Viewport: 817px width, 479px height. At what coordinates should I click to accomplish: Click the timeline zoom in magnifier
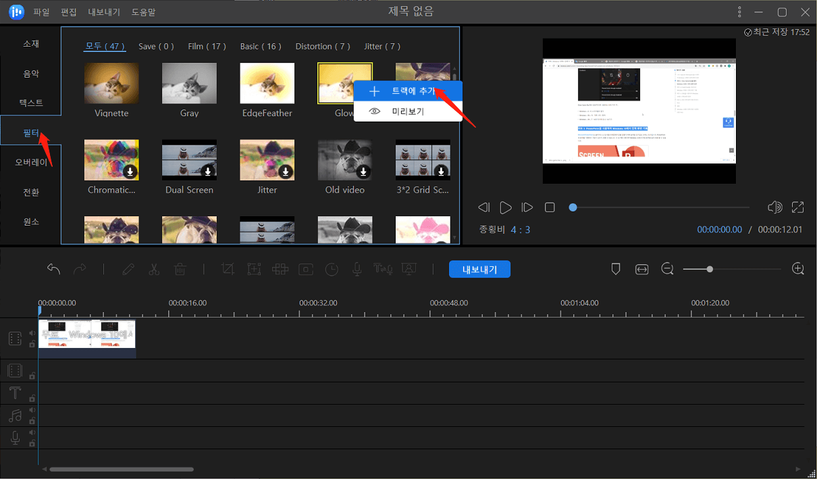tap(798, 269)
